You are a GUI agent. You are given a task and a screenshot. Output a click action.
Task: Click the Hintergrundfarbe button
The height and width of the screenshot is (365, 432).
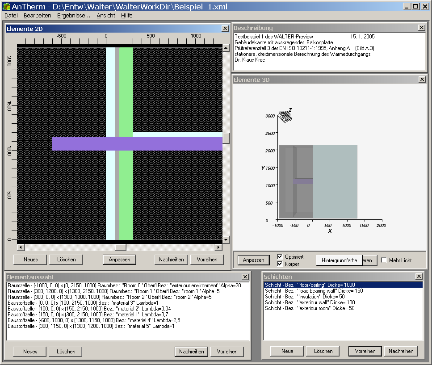coord(339,260)
